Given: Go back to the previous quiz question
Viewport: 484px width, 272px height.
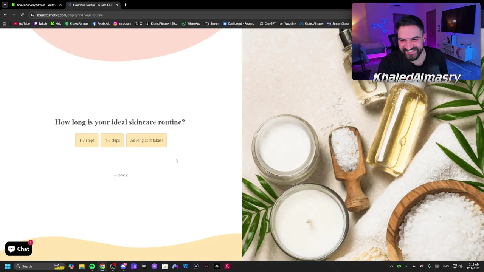Looking at the screenshot, I should click(x=121, y=175).
